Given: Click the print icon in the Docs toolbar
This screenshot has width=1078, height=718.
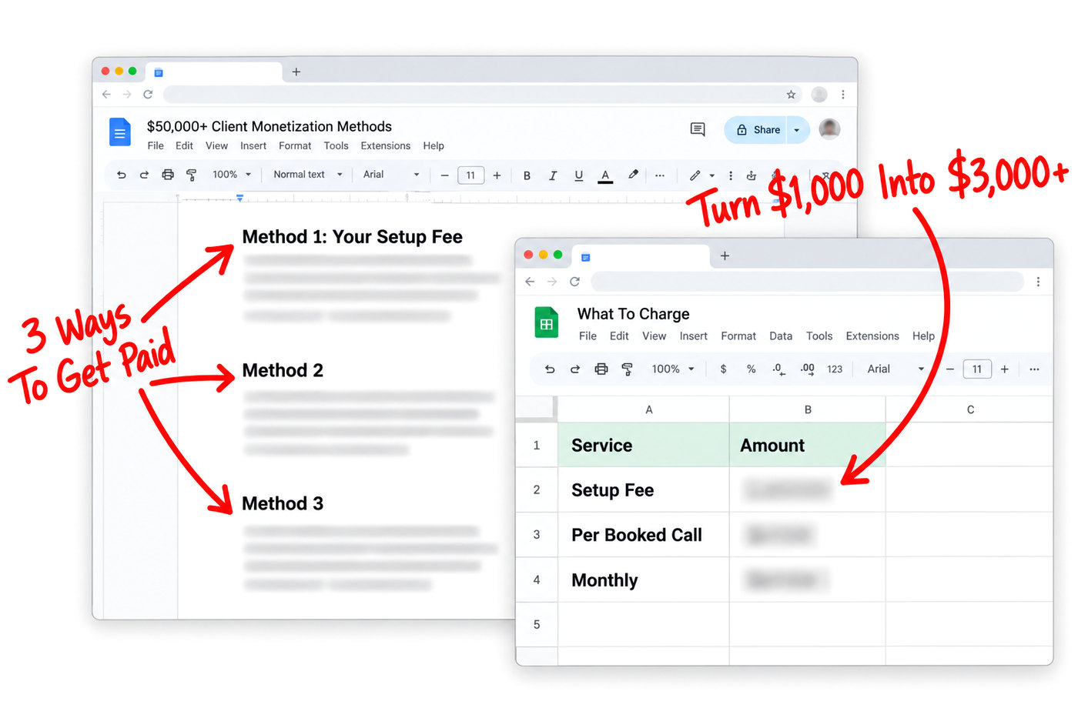Looking at the screenshot, I should click(168, 175).
